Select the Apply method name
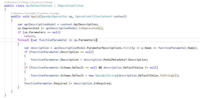This screenshot has width=200, height=98. (x=35, y=16)
